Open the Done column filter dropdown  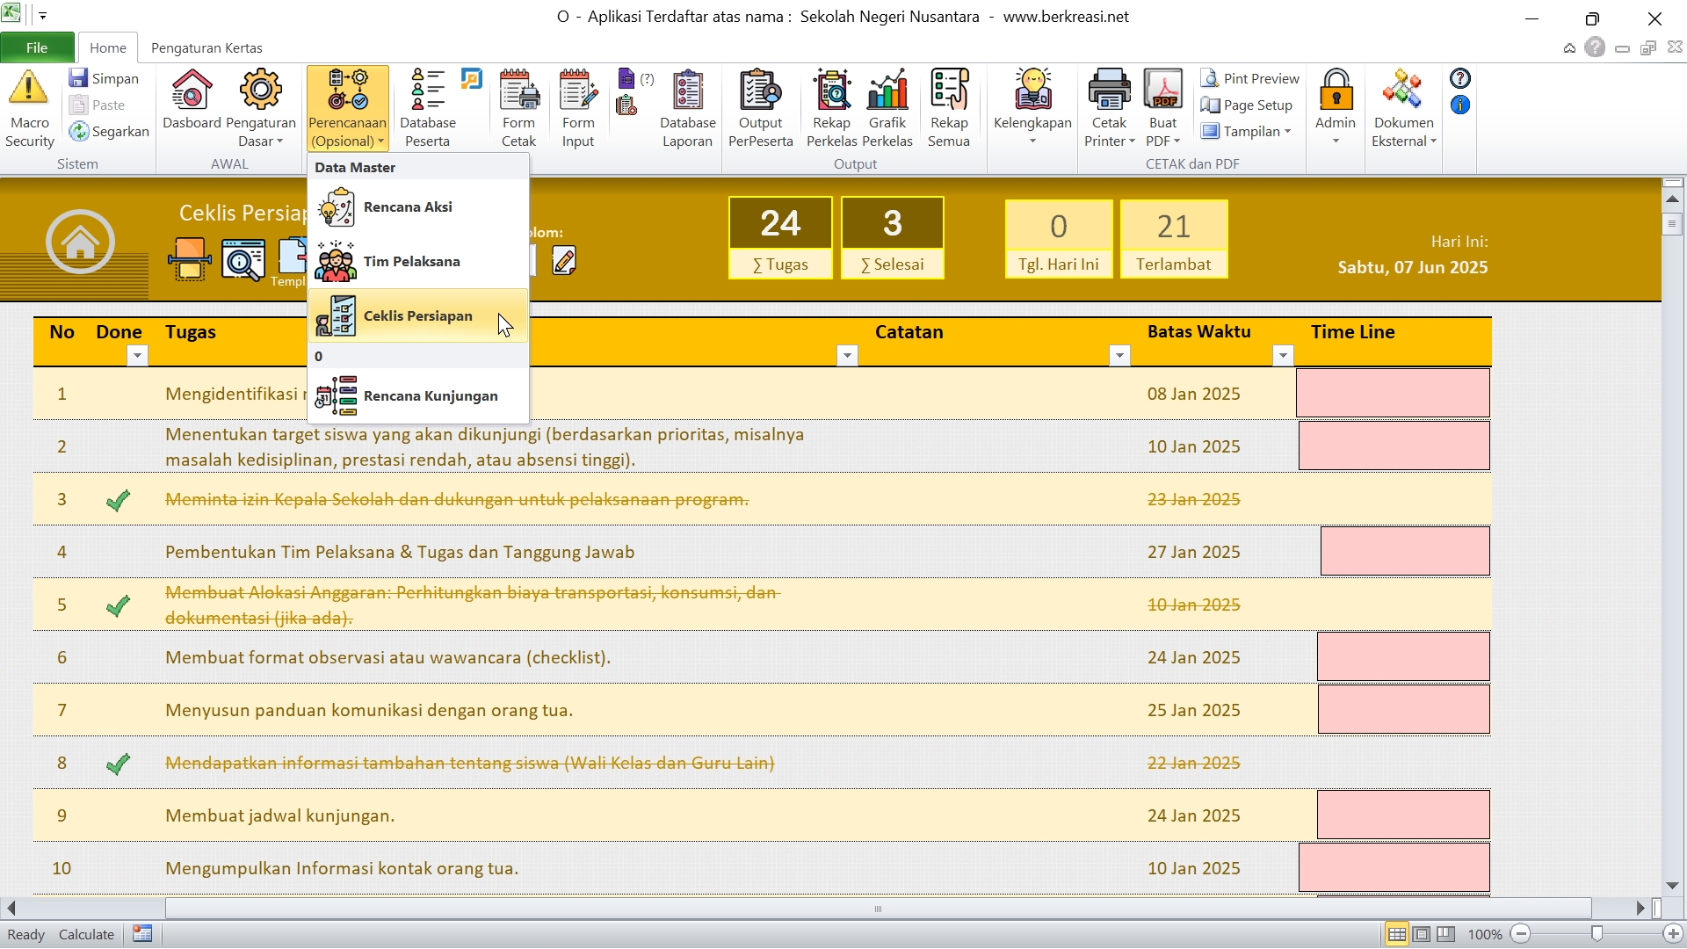point(137,355)
